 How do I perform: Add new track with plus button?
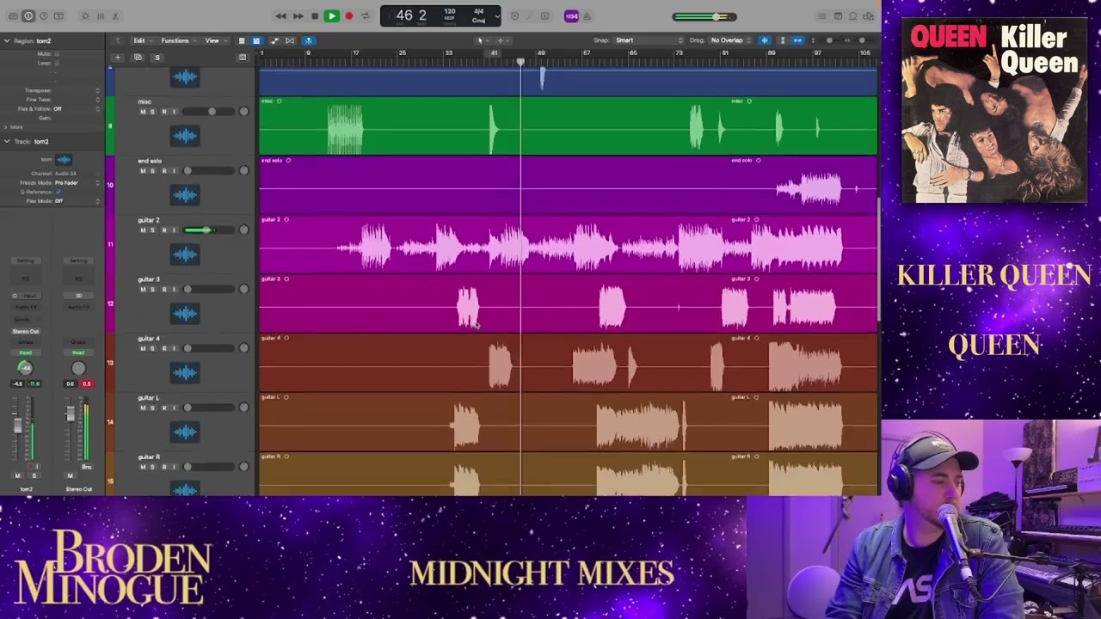point(117,58)
